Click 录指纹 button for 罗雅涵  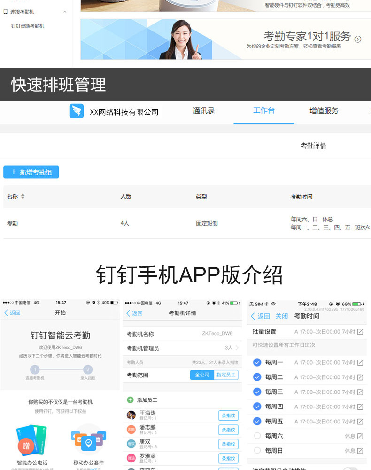228,458
